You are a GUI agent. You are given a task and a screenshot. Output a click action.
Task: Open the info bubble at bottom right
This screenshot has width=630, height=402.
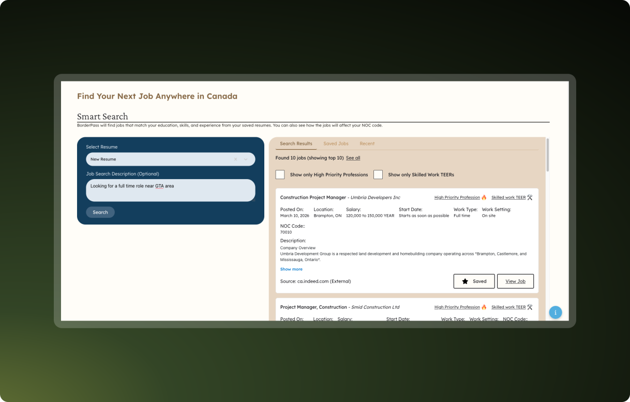[x=555, y=312]
